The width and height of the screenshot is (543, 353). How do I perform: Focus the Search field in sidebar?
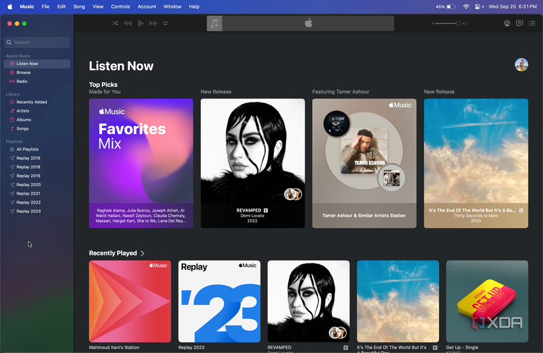click(37, 42)
